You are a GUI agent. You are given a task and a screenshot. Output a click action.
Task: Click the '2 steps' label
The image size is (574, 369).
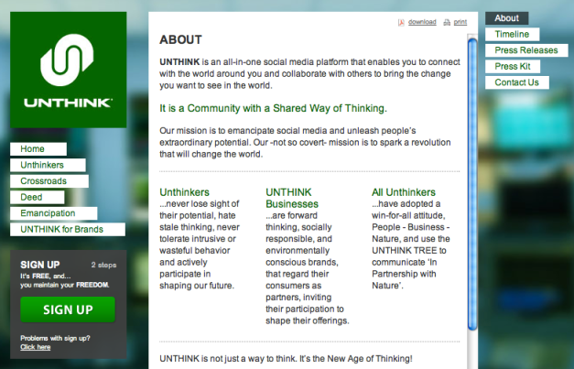[104, 265]
